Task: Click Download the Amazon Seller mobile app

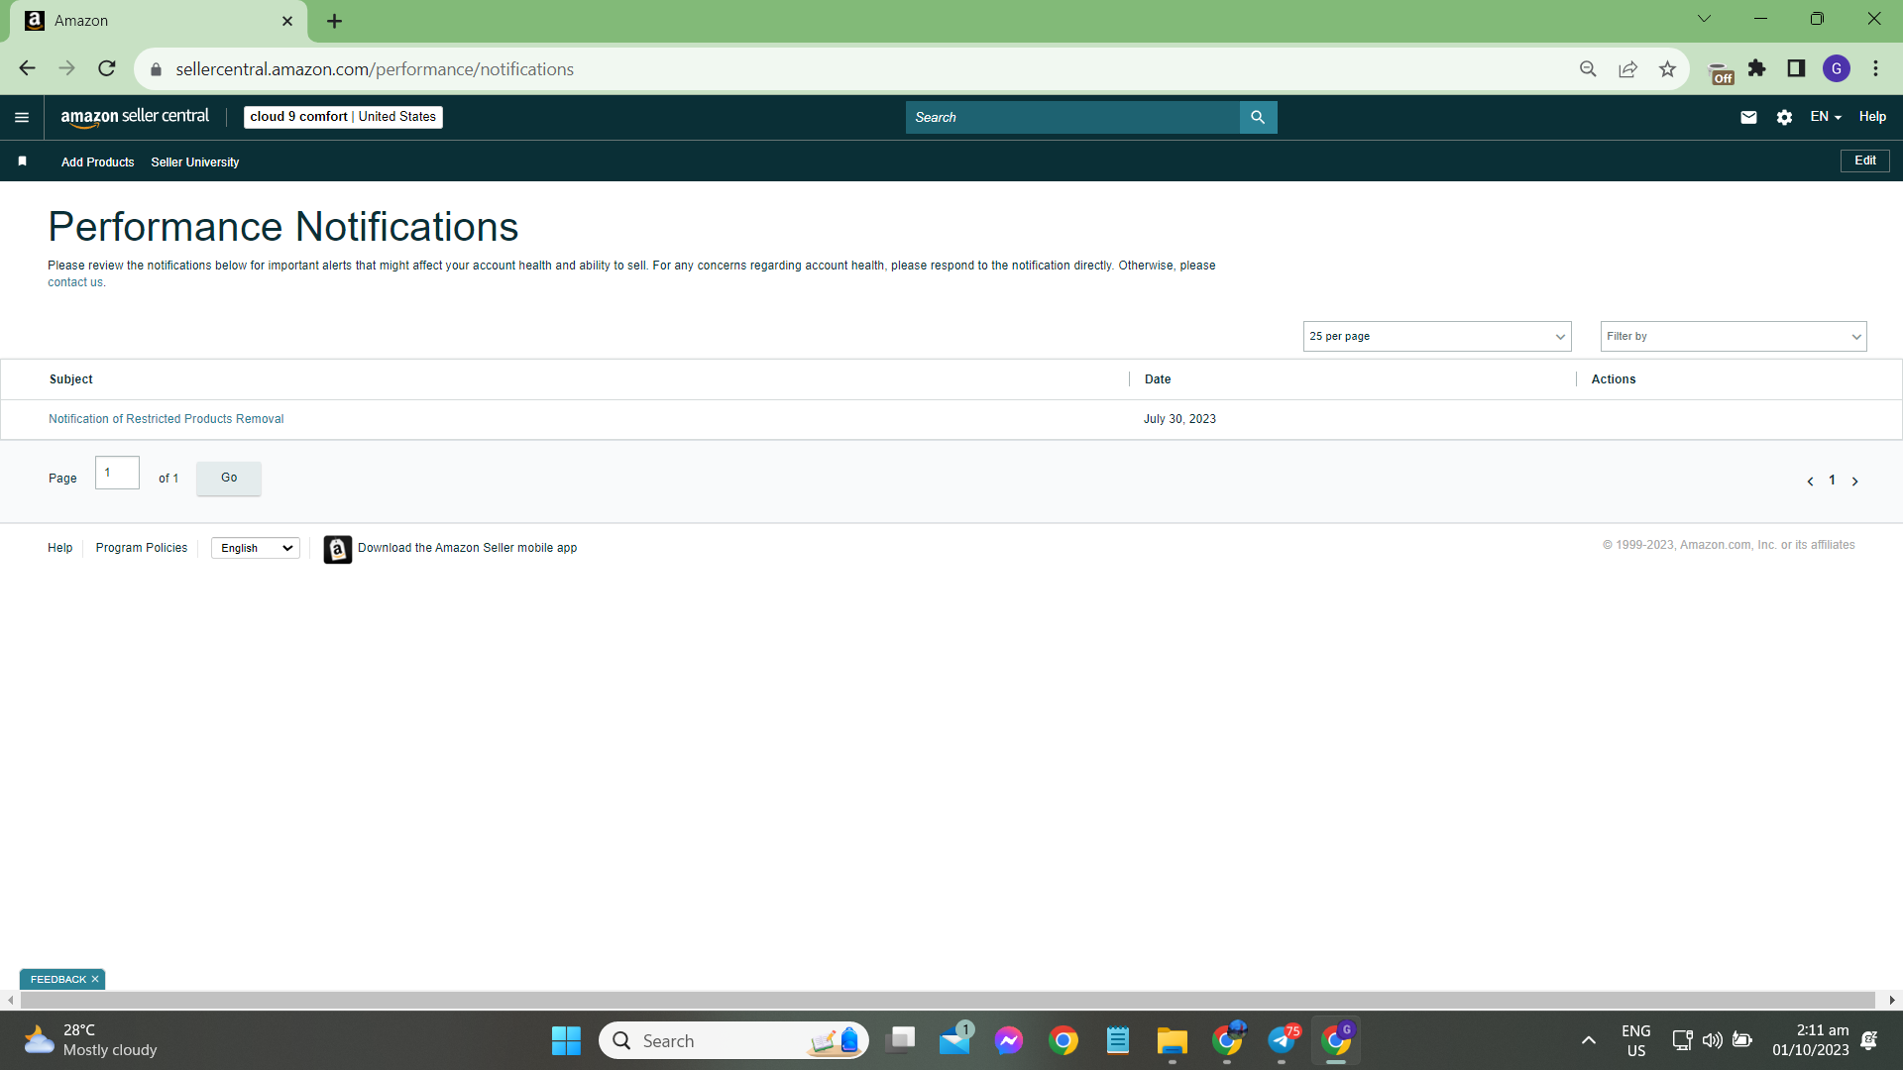Action: pyautogui.click(x=467, y=548)
